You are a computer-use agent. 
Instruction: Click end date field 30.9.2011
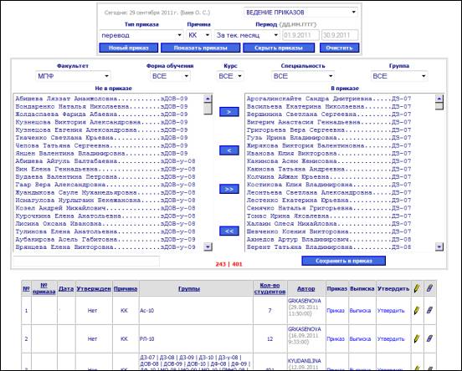340,35
